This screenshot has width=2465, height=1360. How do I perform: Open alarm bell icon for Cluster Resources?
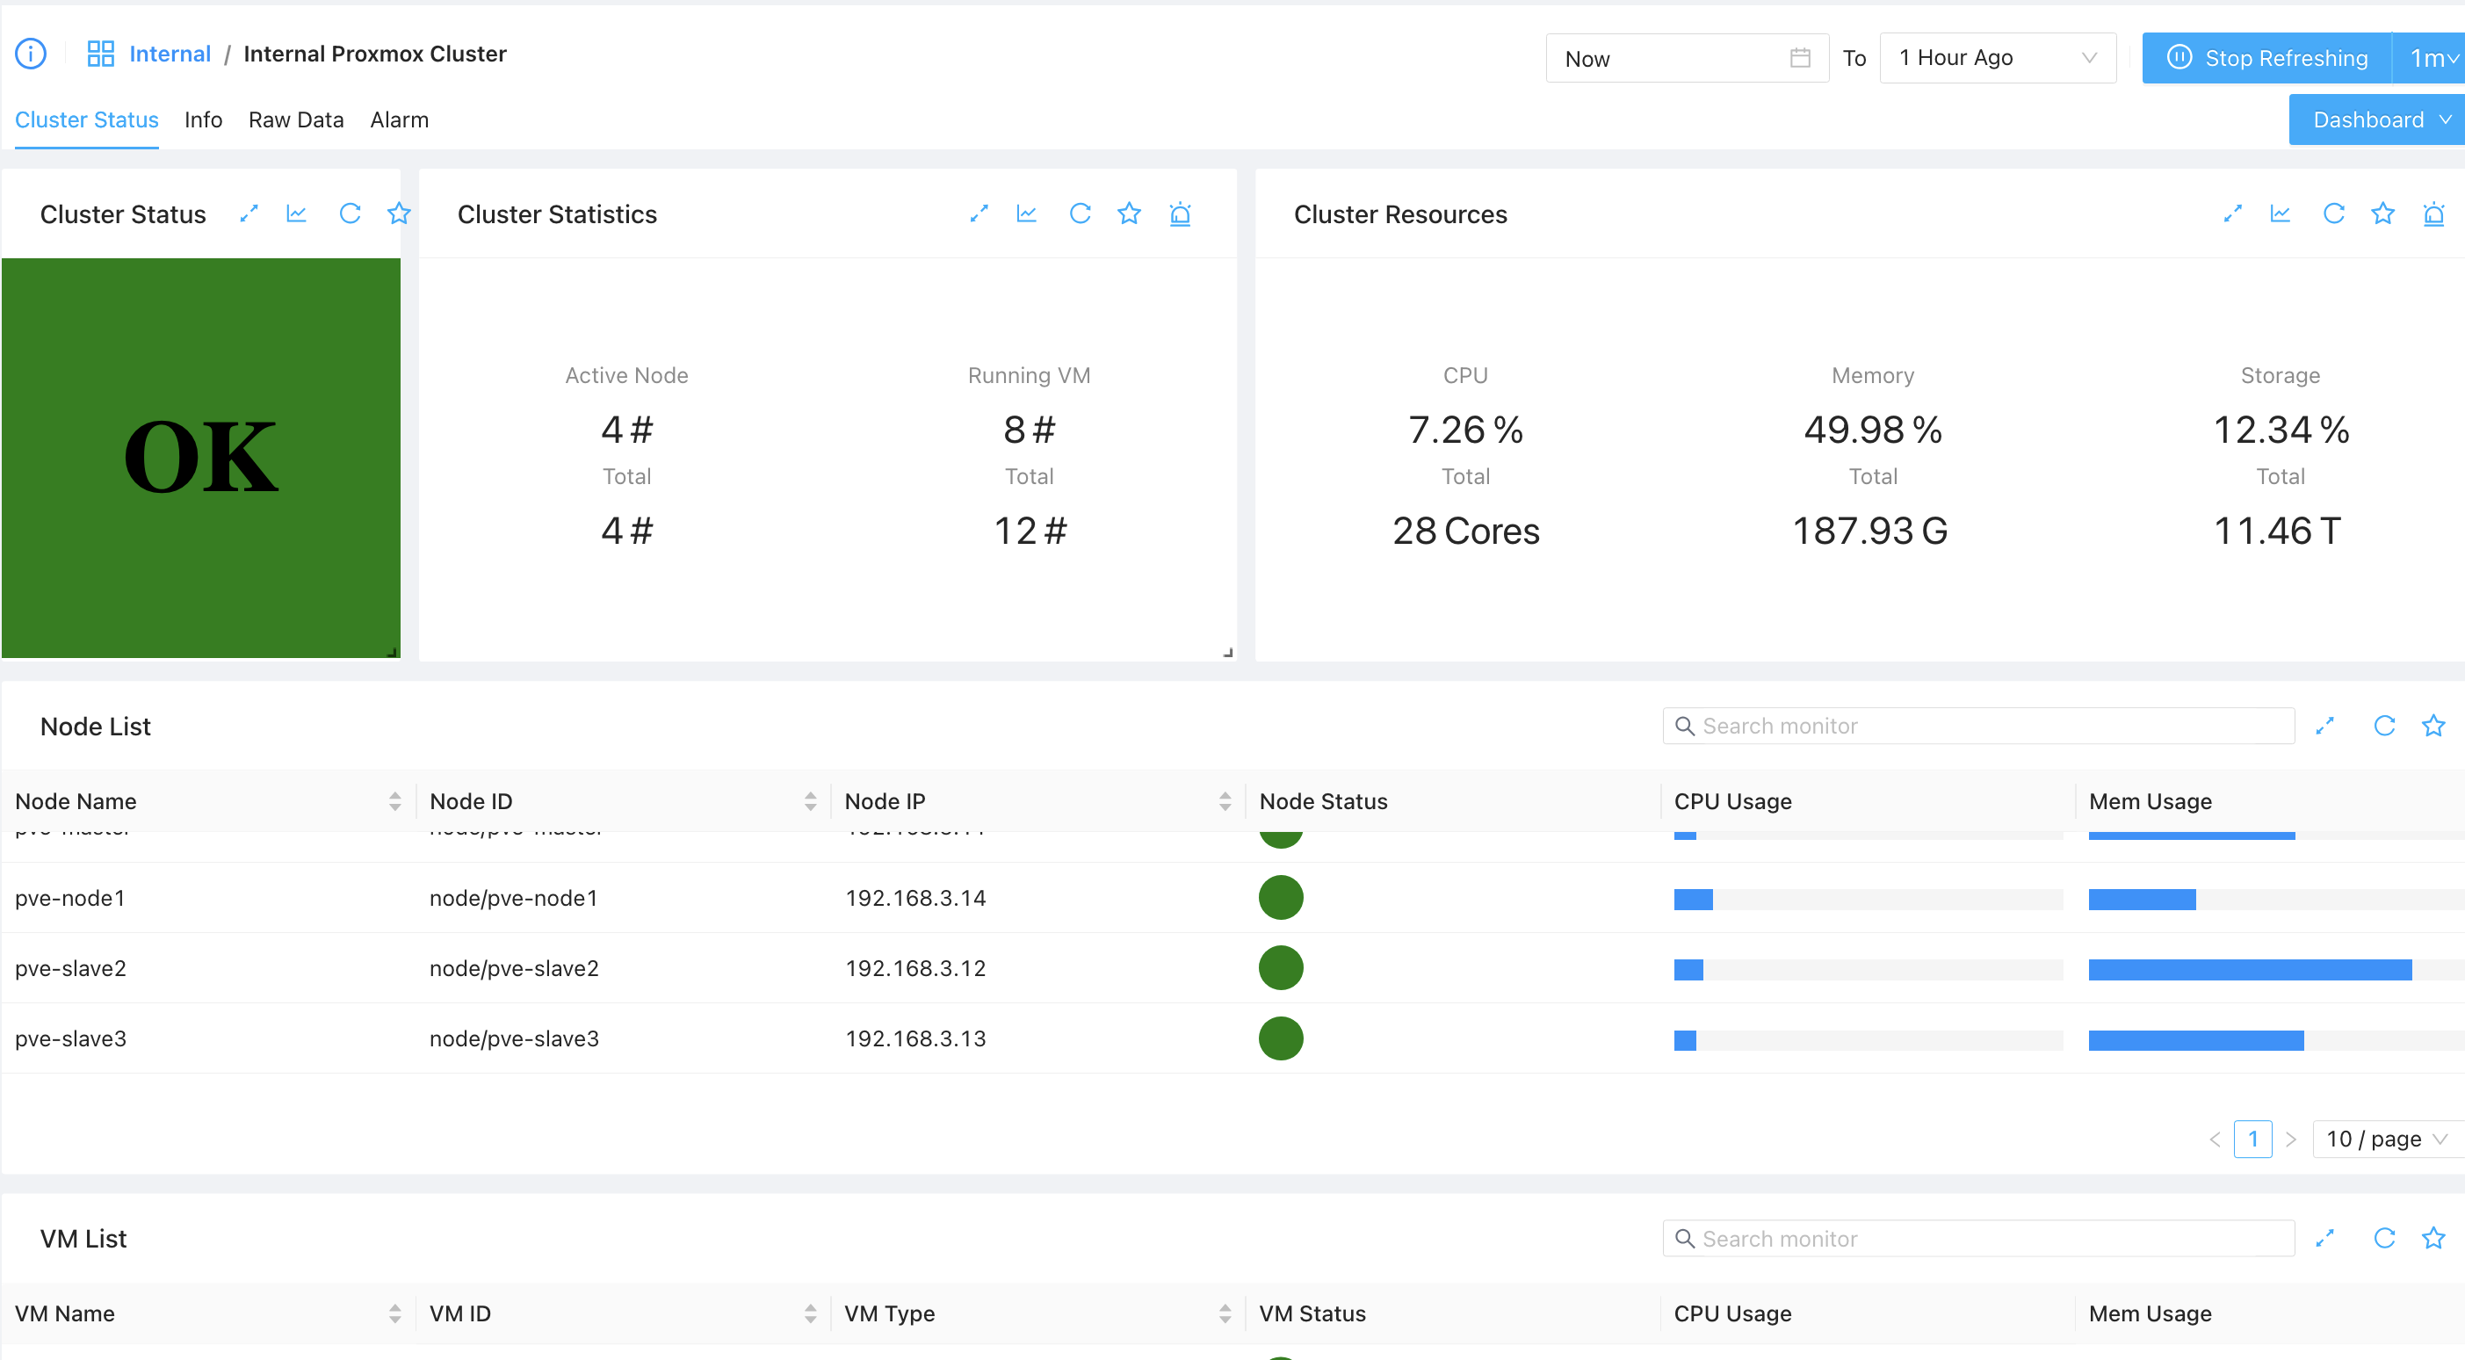2433,213
